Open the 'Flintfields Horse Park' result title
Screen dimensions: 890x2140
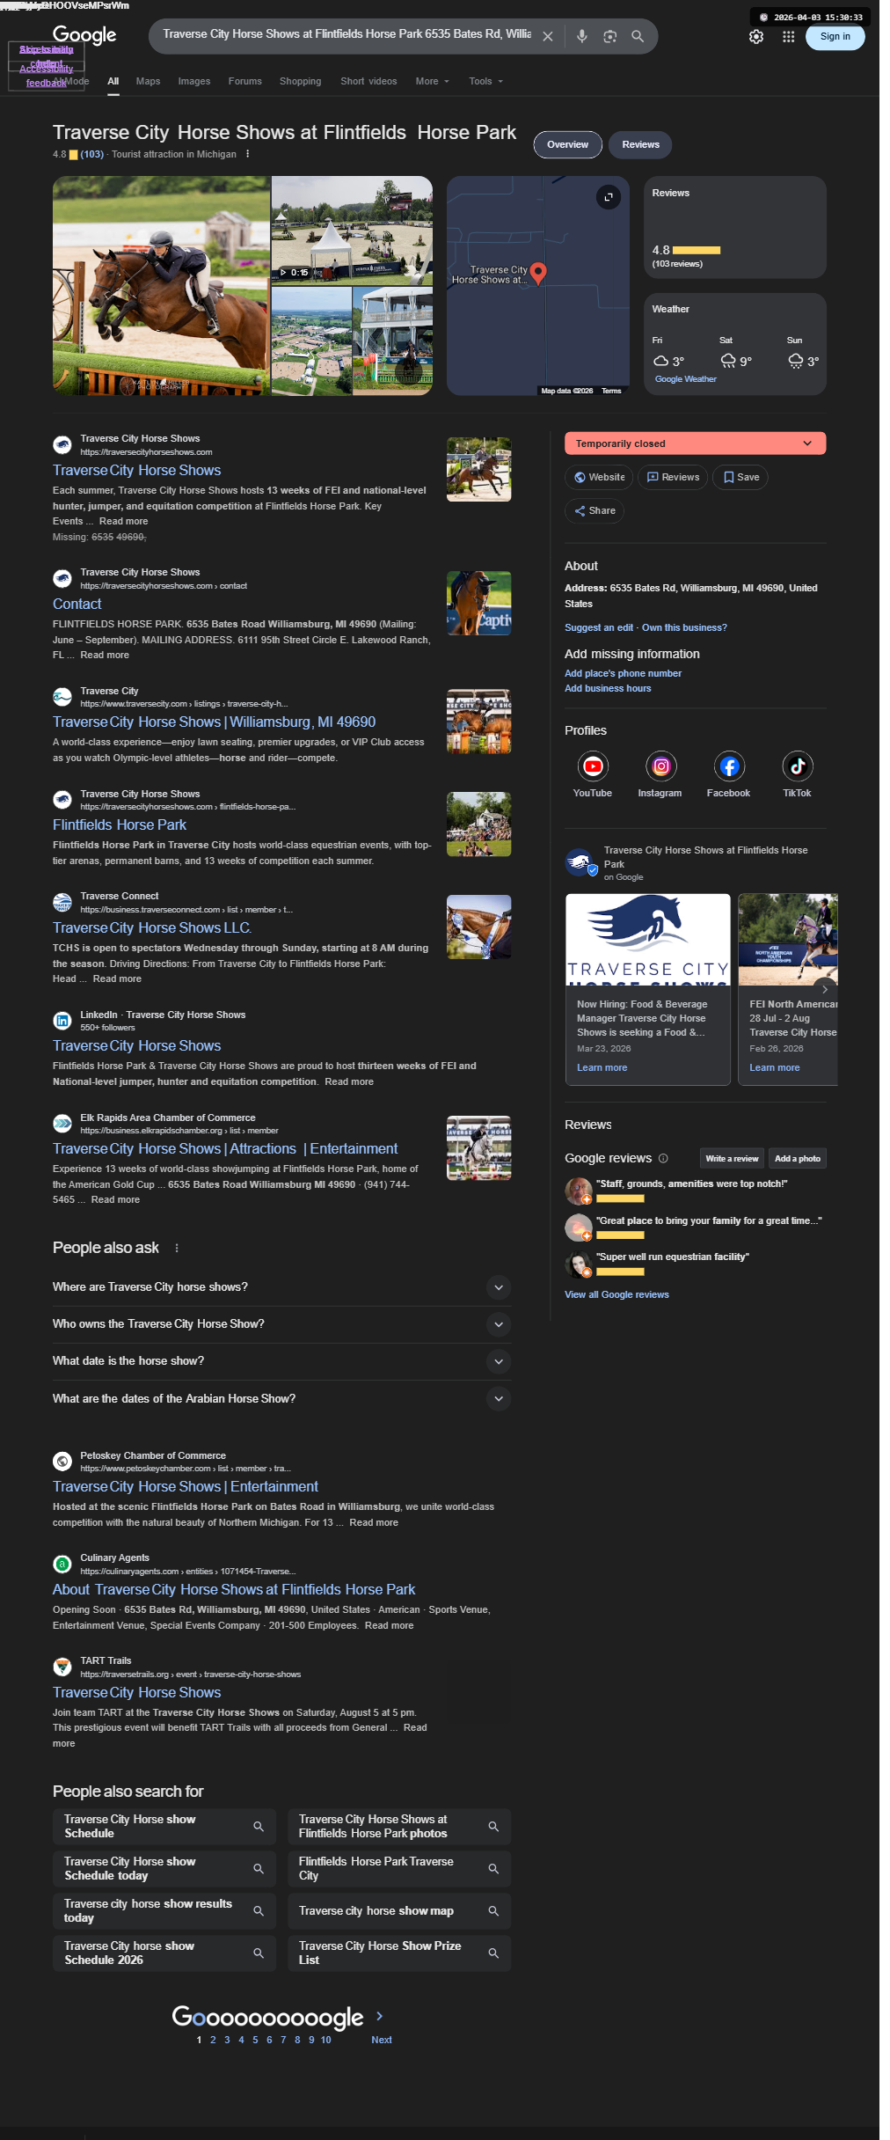[x=120, y=824]
